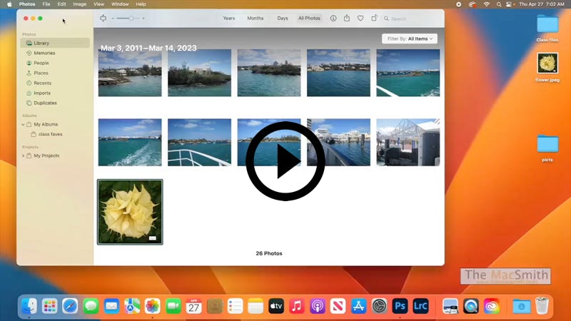Open the Help menu
Screen dimensions: 571x321
point(141,4)
